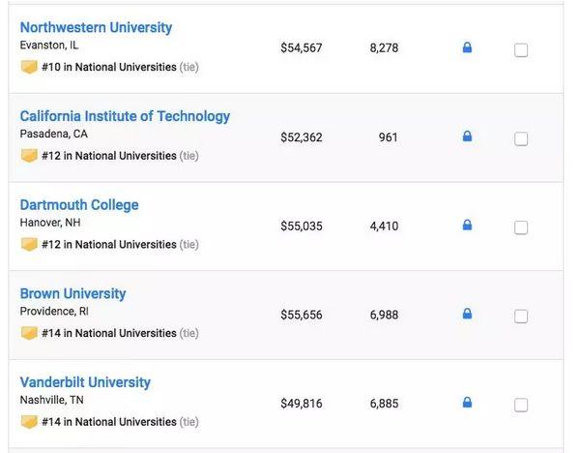Click the ranking badge icon under Northwestern University
Viewport: 581px width, 453px height.
point(29,68)
